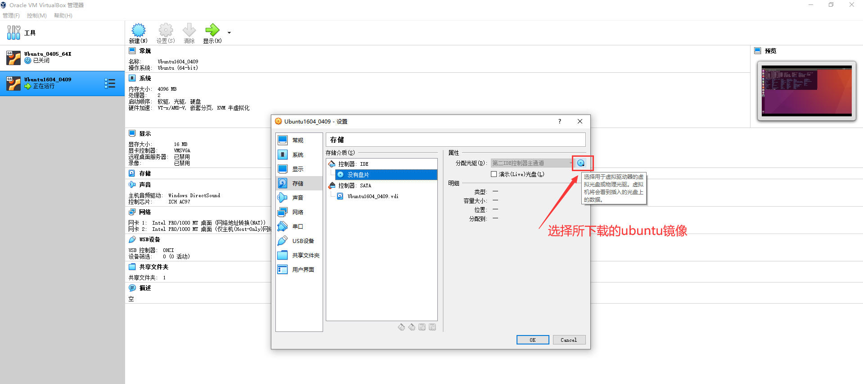The height and width of the screenshot is (384, 863).
Task: Toggle the Live CD/DVD (演示光盘) checkbox
Action: pos(494,174)
